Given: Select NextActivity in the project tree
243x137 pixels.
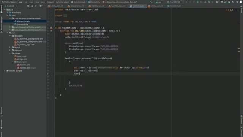Looking at the screenshot, I should (x=22, y=24).
